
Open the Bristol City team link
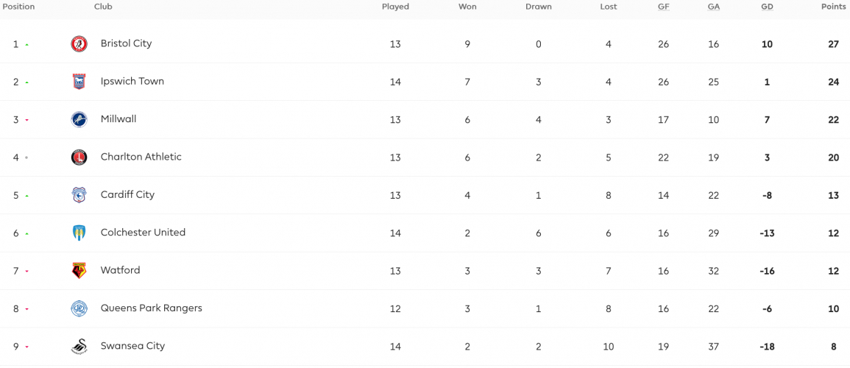point(127,43)
